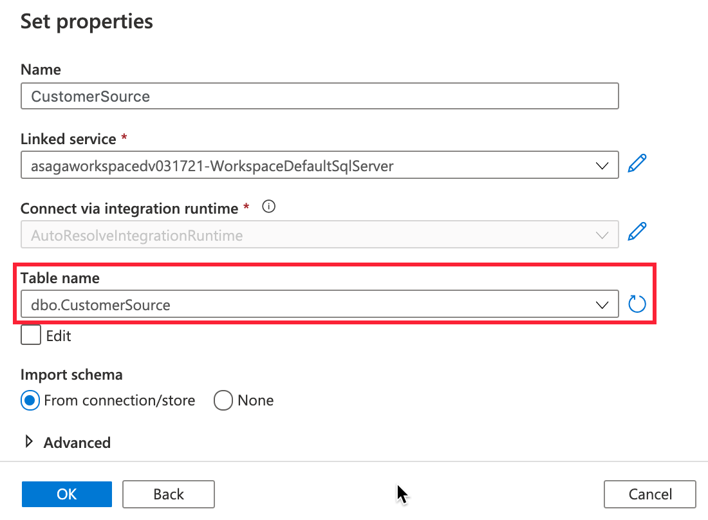Screen dimensions: 708x520
Task: Cancel the Set properties dialog
Action: tap(650, 494)
